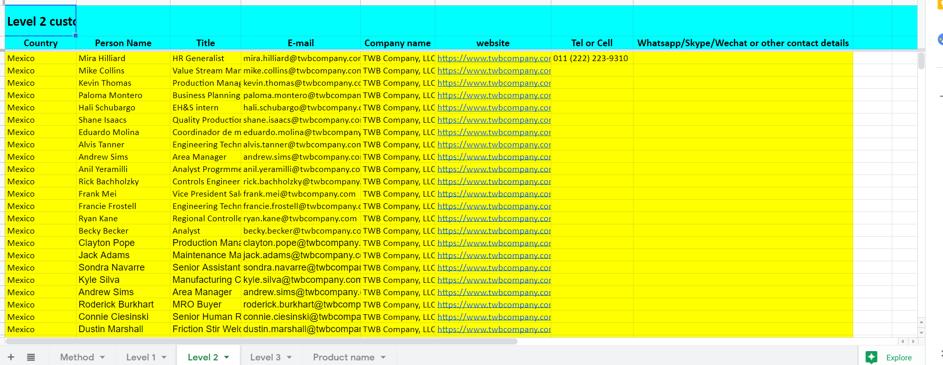Select eduardo.molina email cell
The image size is (943, 365).
coord(301,132)
